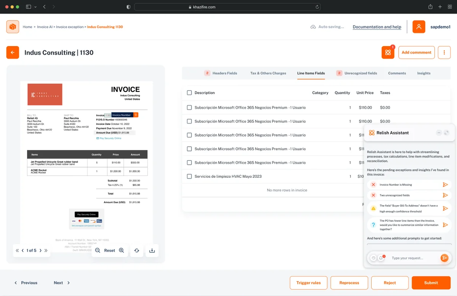The height and width of the screenshot is (296, 457).
Task: Go to next invoice page arrow
Action: click(x=40, y=251)
